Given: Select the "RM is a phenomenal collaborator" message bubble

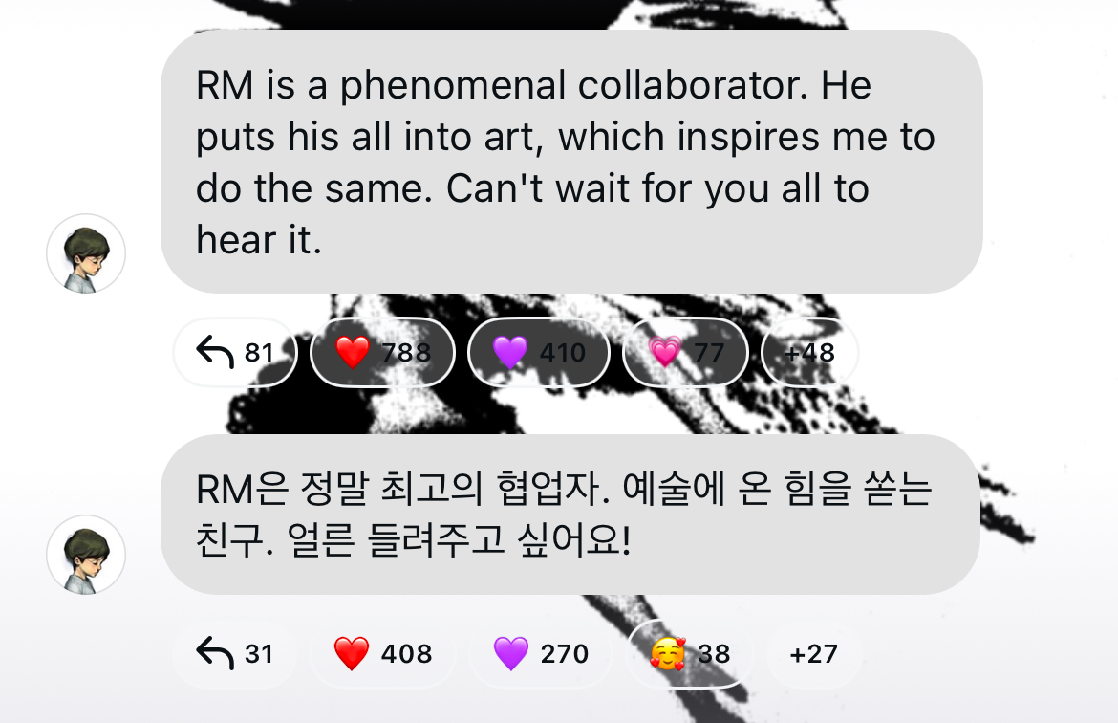Looking at the screenshot, I should coord(571,162).
